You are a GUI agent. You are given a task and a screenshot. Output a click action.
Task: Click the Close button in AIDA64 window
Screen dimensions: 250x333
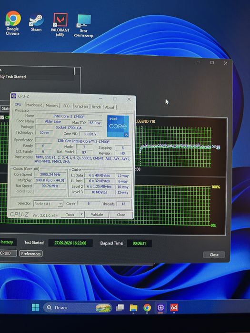click(x=214, y=255)
